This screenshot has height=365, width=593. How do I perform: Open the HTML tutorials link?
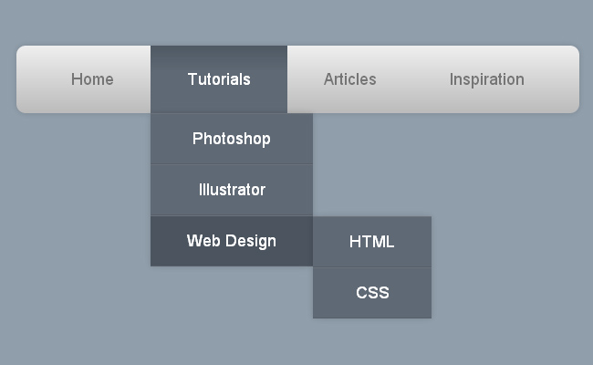pyautogui.click(x=372, y=242)
